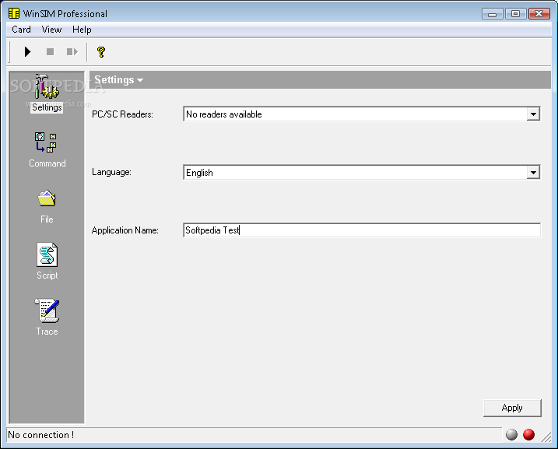Screen dimensions: 558x449
Task: Click the gray status indicator light
Action: point(511,434)
